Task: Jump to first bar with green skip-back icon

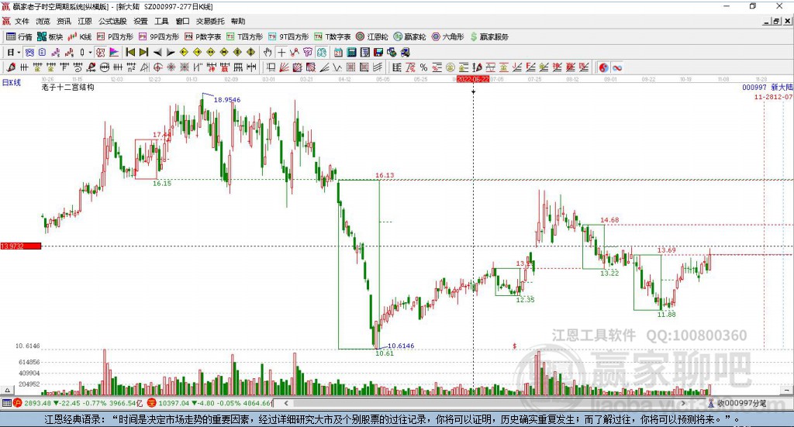Action: click(x=130, y=52)
